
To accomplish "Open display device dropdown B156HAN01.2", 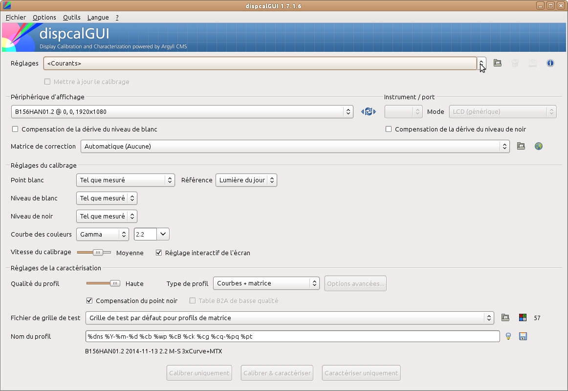I will pos(182,111).
